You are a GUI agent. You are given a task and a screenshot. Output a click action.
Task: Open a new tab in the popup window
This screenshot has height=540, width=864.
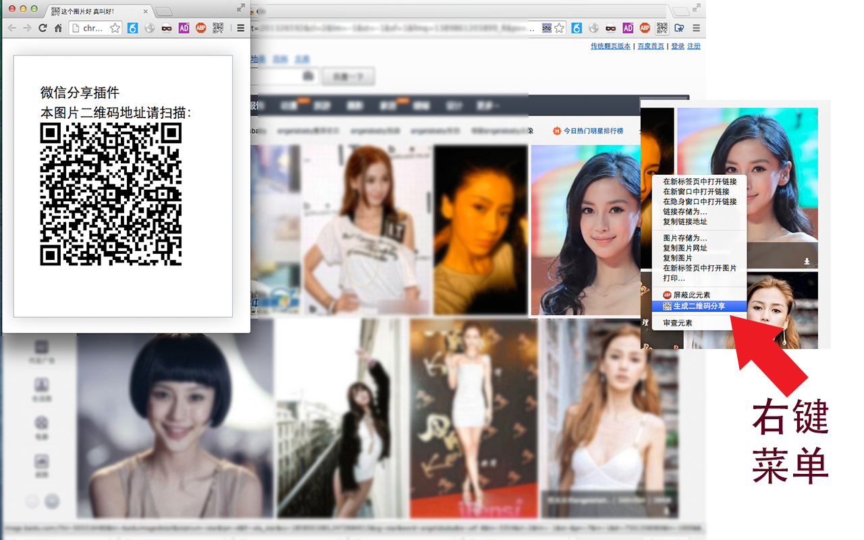point(164,11)
